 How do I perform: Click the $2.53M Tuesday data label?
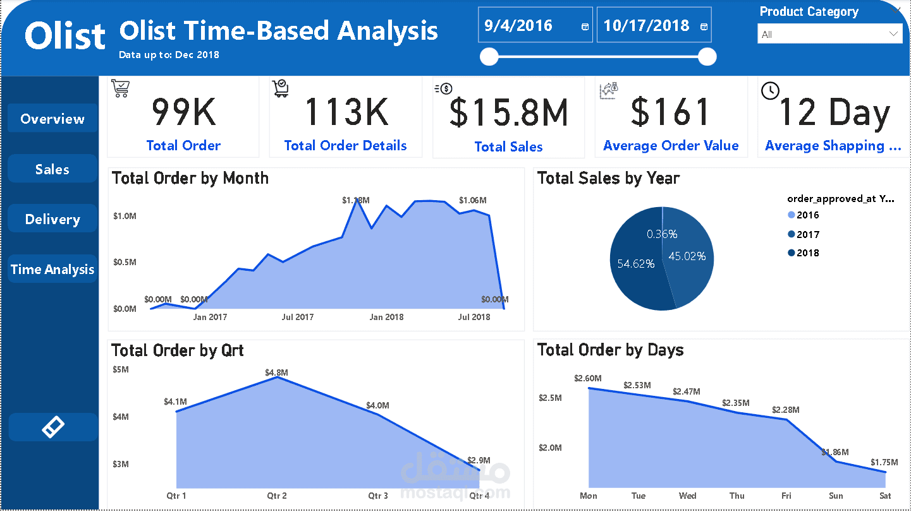[x=637, y=385]
